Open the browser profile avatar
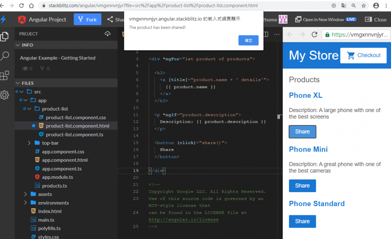Viewport: 391px width, 239px height. 376,5
